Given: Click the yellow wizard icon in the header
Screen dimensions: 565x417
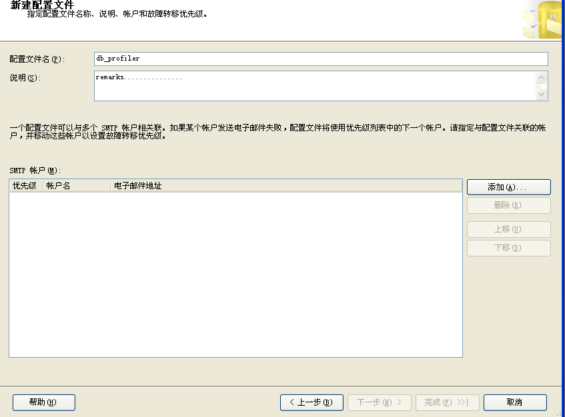Looking at the screenshot, I should [544, 20].
